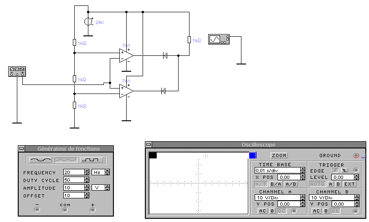
Task: Adjust the time base s/div stepper
Action: [x=303, y=171]
